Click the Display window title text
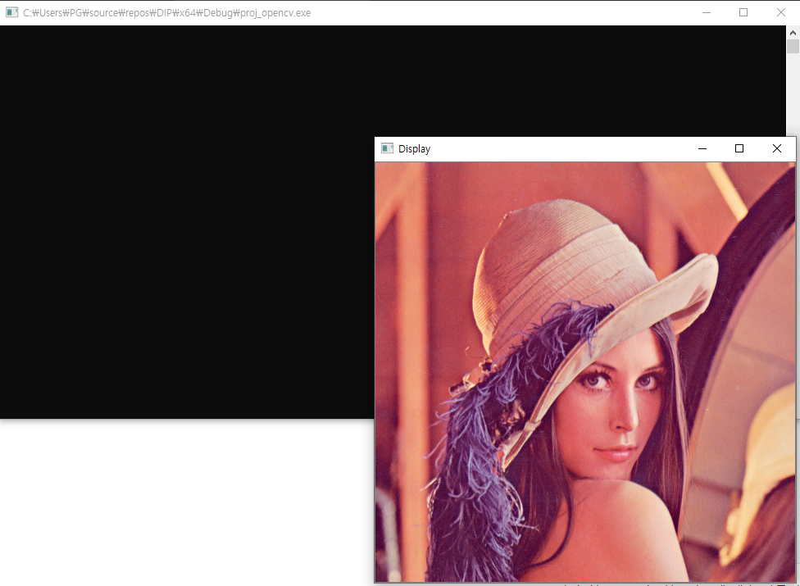Image resolution: width=800 pixels, height=586 pixels. click(x=414, y=149)
